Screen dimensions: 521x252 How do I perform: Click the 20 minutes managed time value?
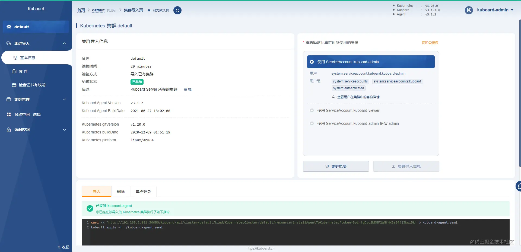tap(141, 66)
